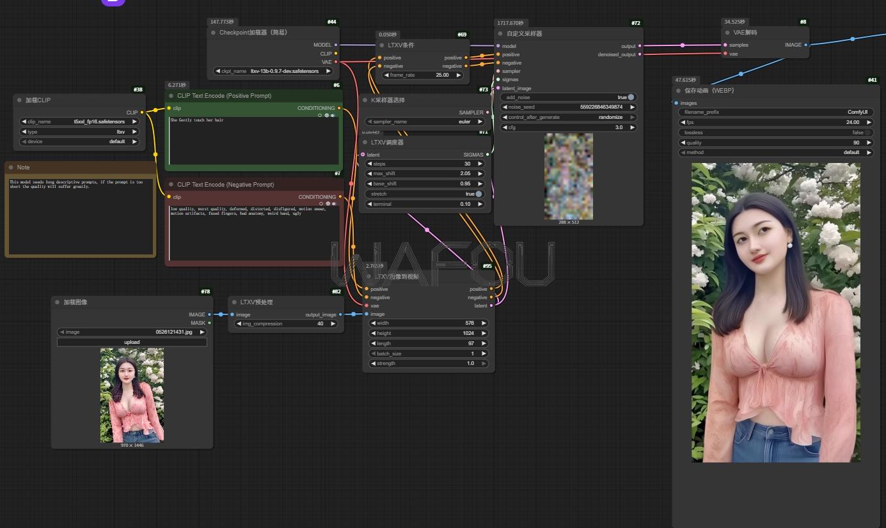
Task: Decrease quality with its left arrow
Action: (x=683, y=143)
